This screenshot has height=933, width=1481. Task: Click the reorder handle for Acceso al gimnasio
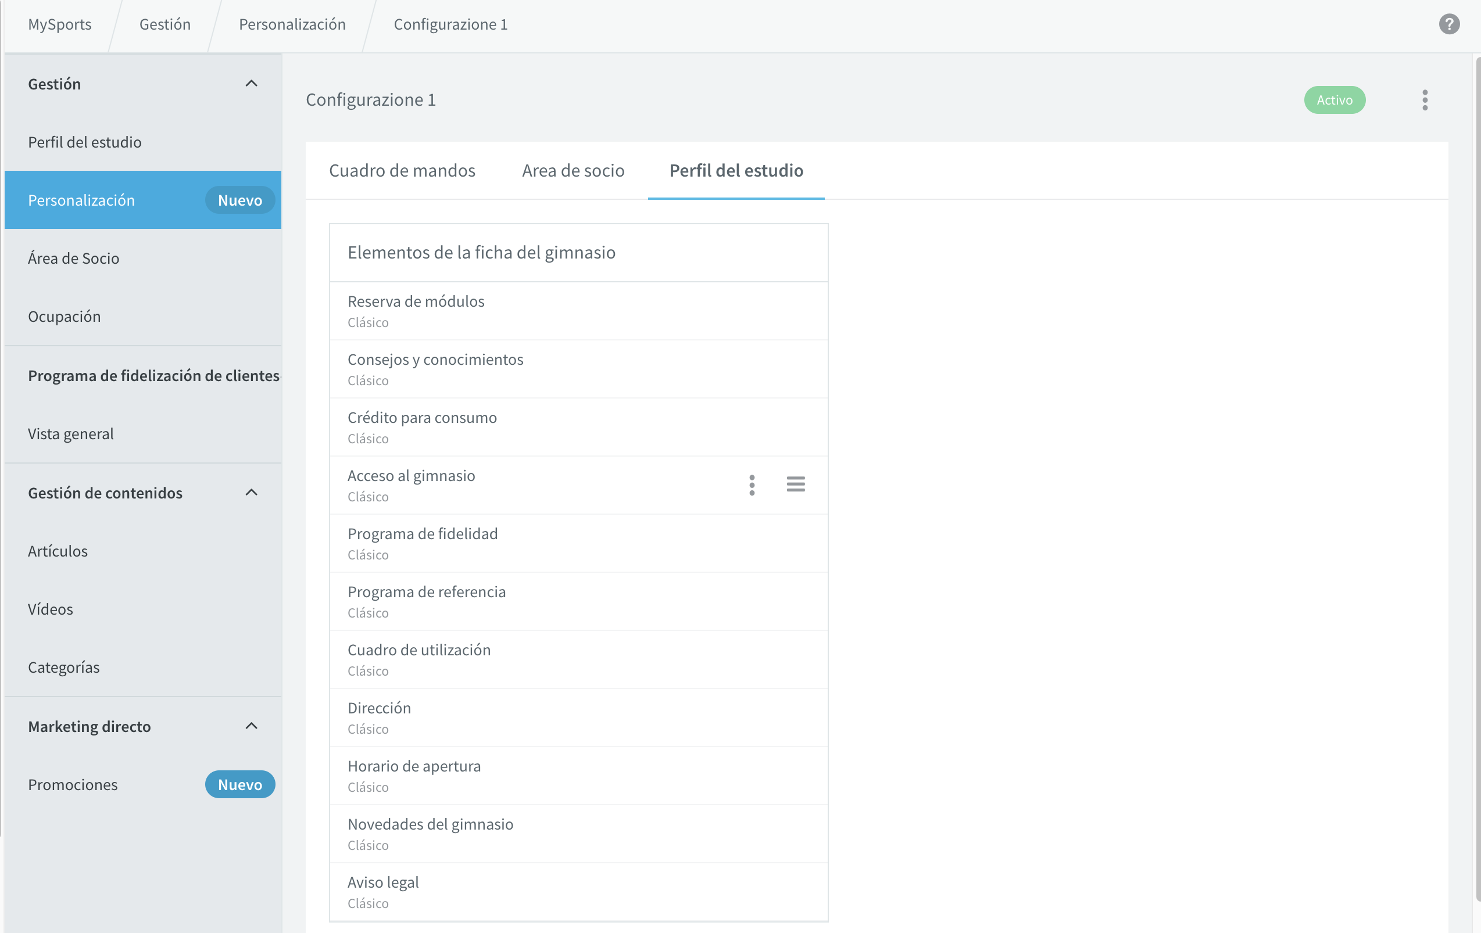tap(795, 485)
